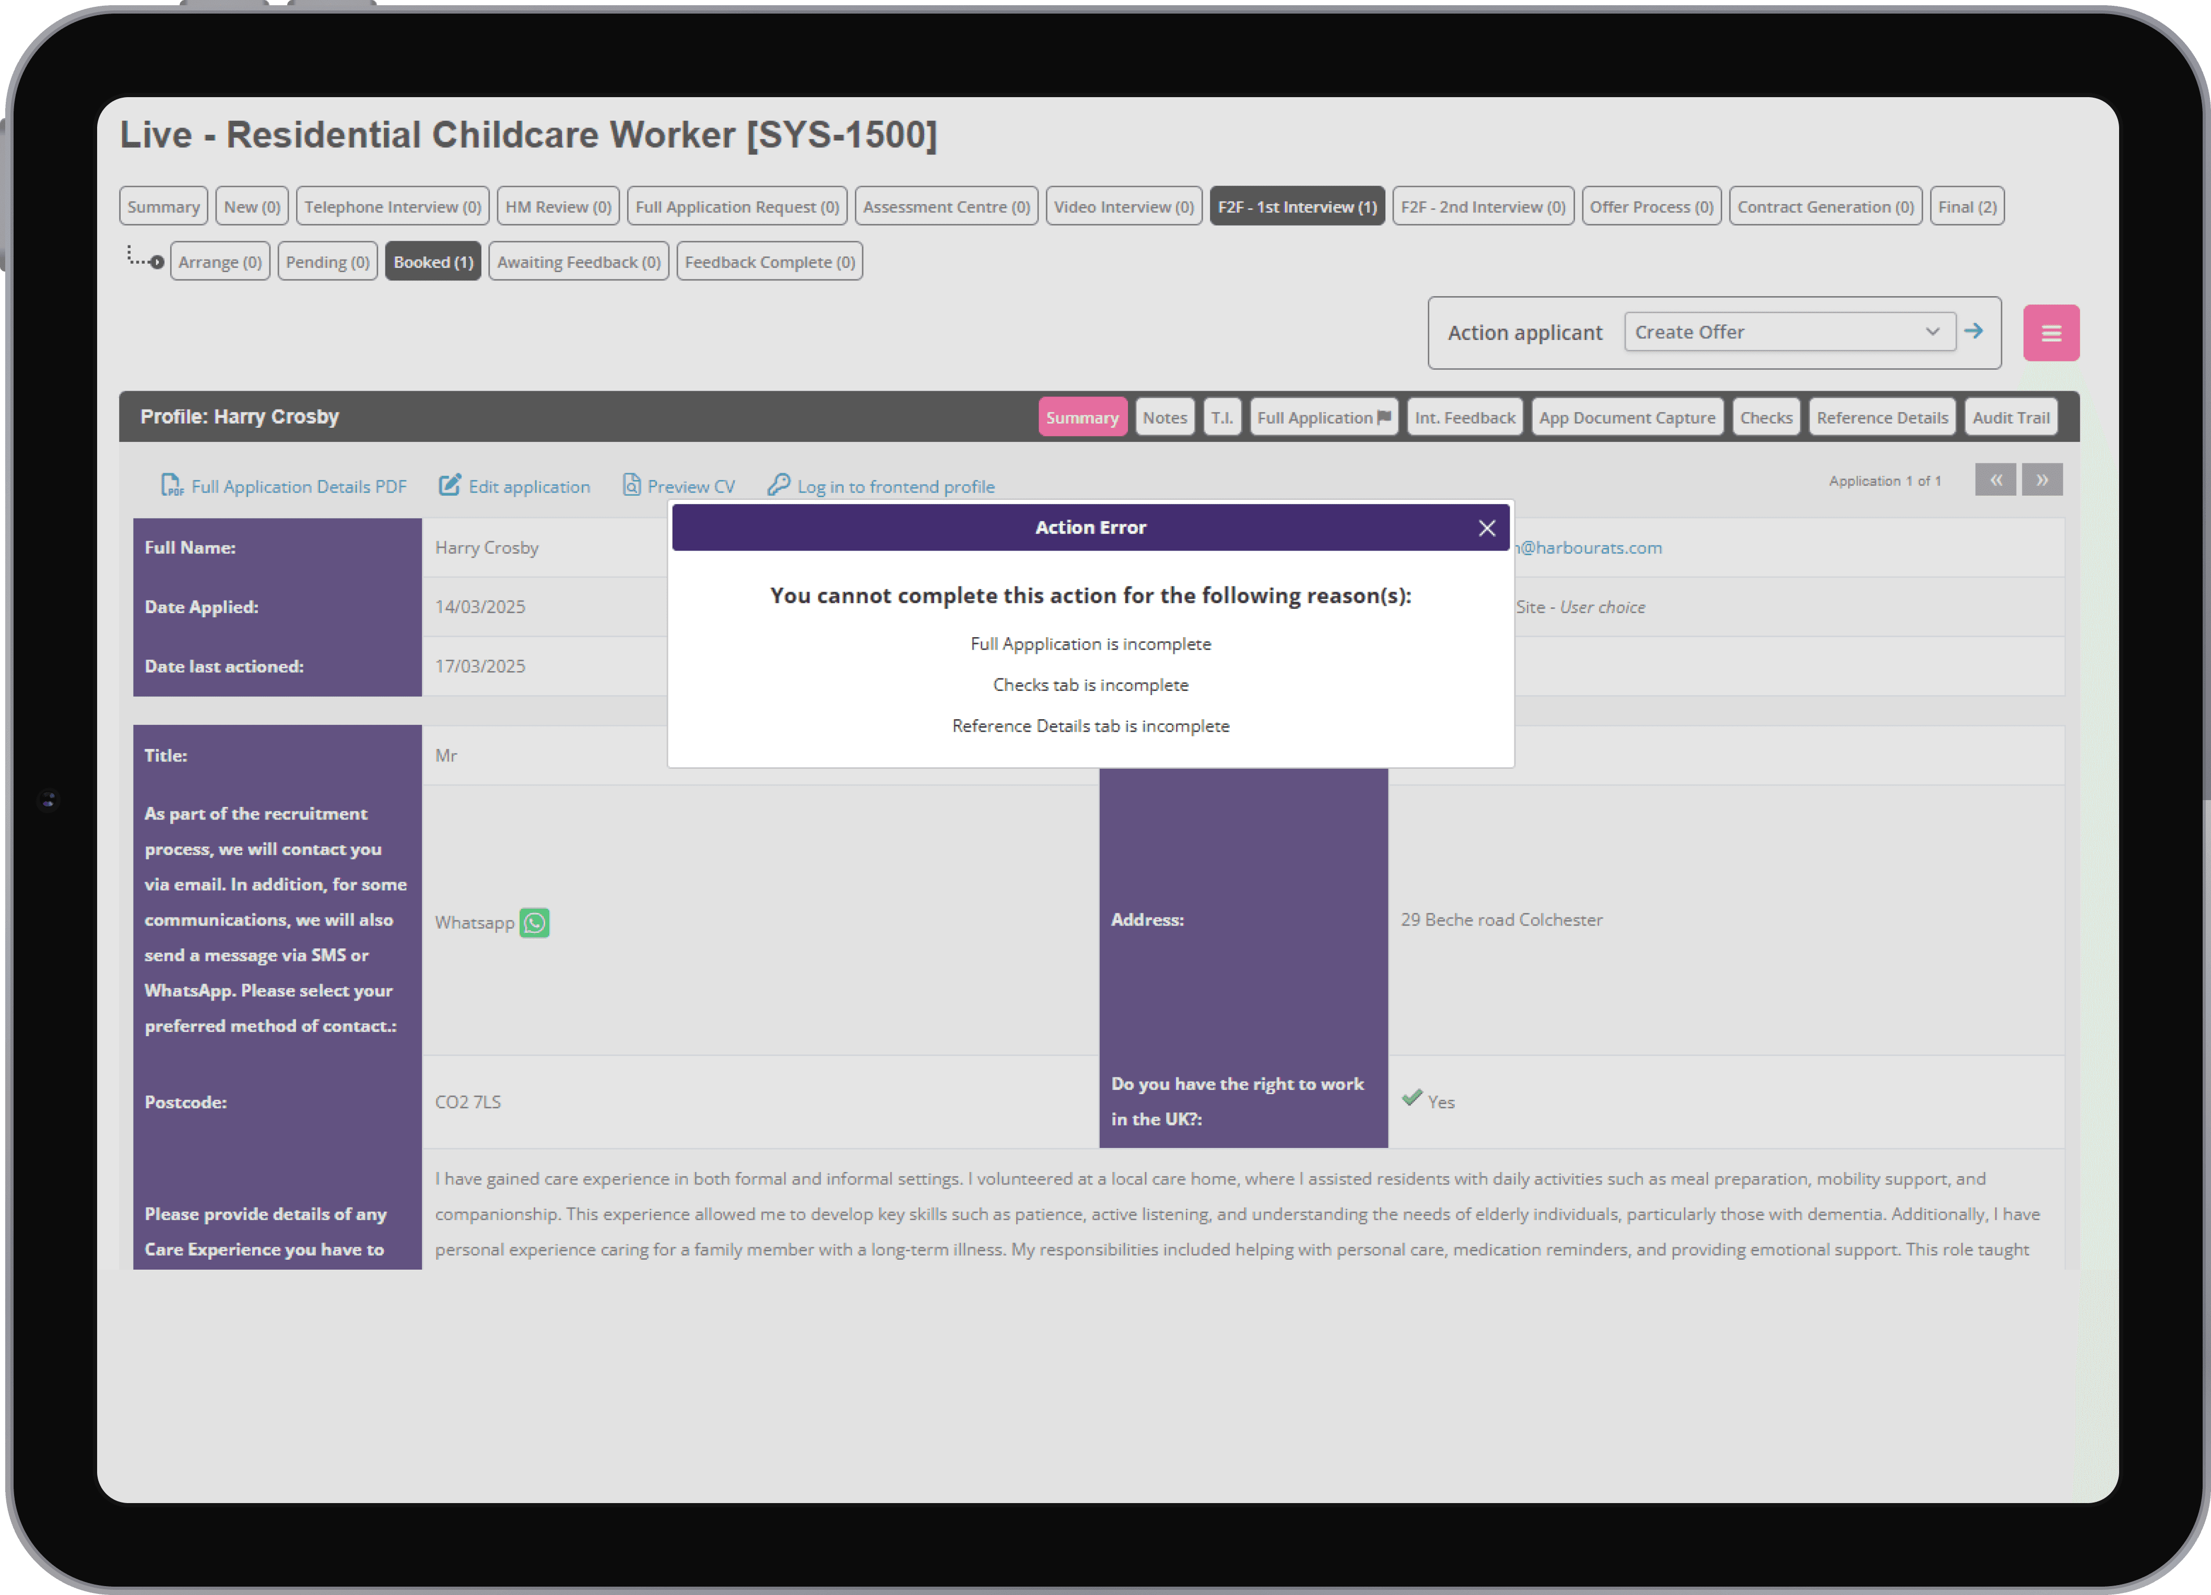Open the Reference Details tab
This screenshot has width=2211, height=1595.
pyautogui.click(x=1881, y=417)
